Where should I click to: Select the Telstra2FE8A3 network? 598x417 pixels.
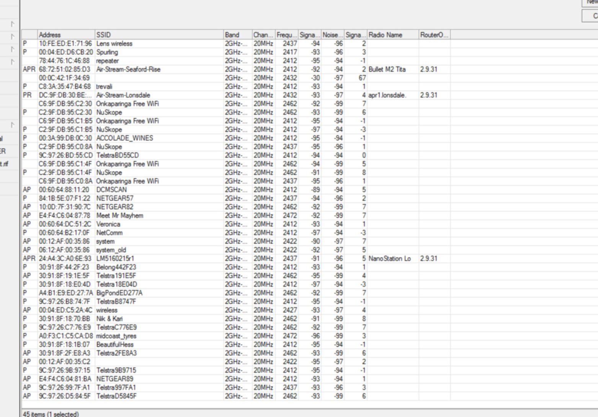[x=116, y=353]
